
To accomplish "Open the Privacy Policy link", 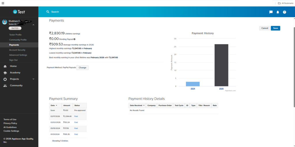I will pos(10,123).
